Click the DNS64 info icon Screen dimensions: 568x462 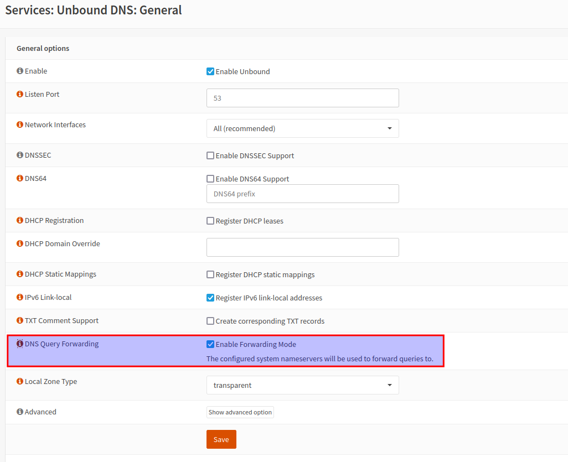20,179
